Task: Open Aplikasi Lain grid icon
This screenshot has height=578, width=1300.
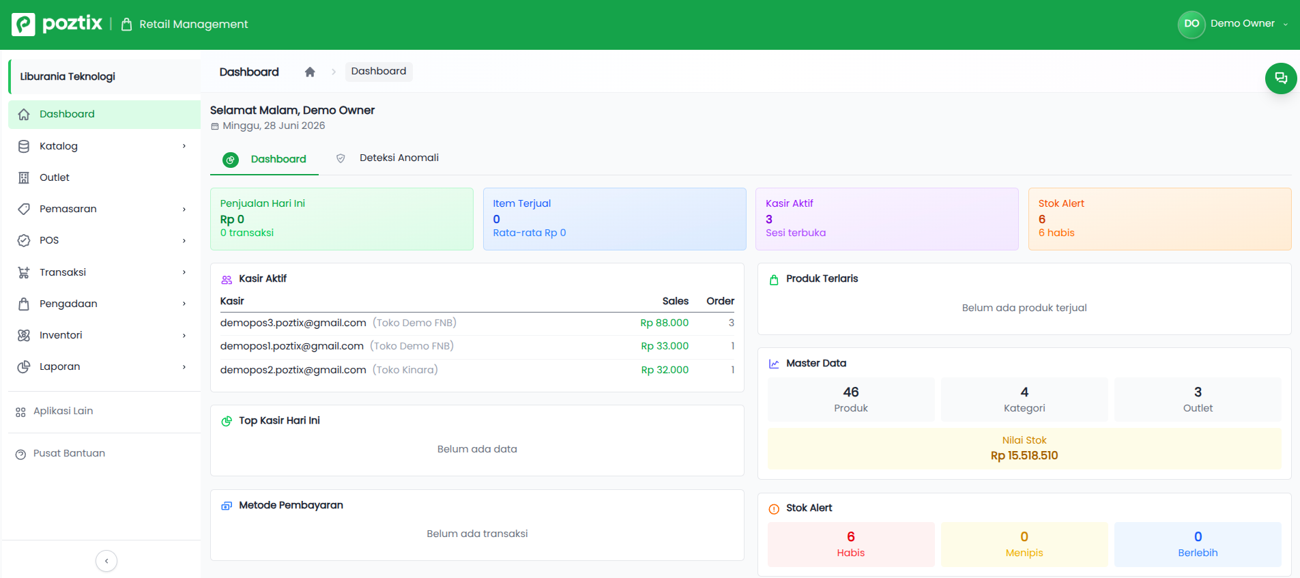Action: tap(20, 411)
